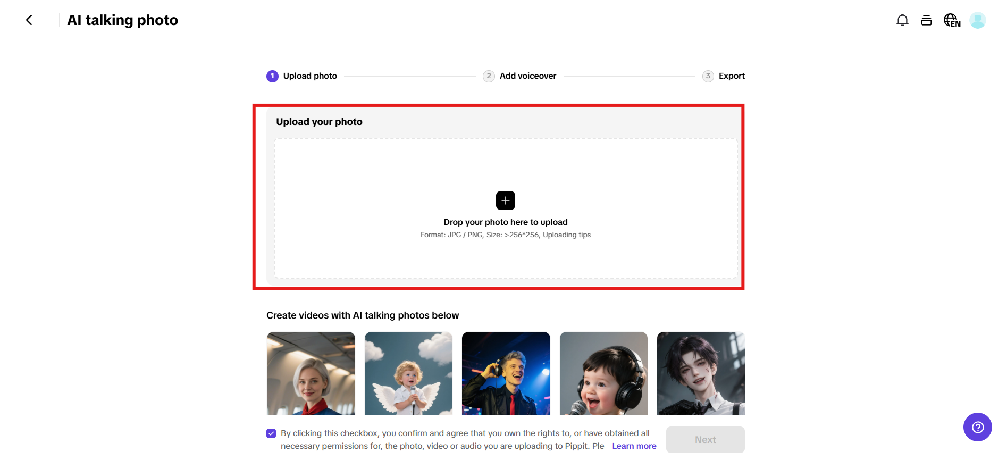This screenshot has height=460, width=1007.
Task: Select the flight attendant sample photo
Action: pos(311,373)
